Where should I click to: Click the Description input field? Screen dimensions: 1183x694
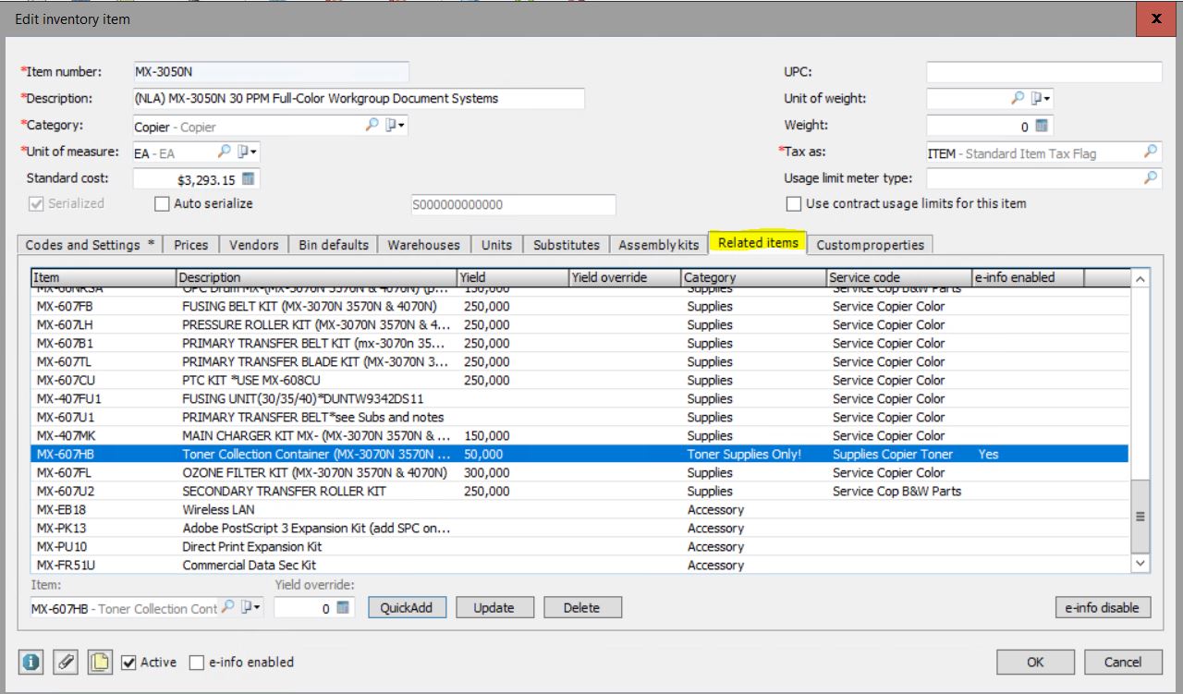point(359,98)
